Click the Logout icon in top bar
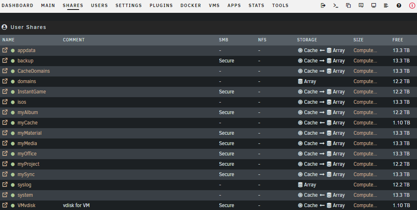417x210 pixels. tap(323, 6)
